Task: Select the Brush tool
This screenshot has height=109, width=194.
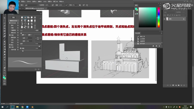Action: 5,39
